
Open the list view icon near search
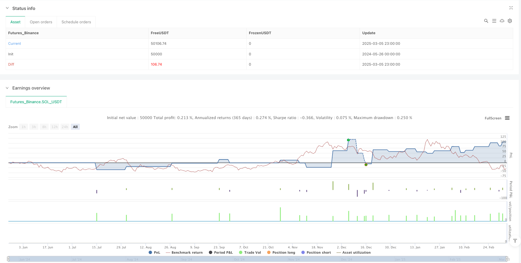pyautogui.click(x=494, y=21)
